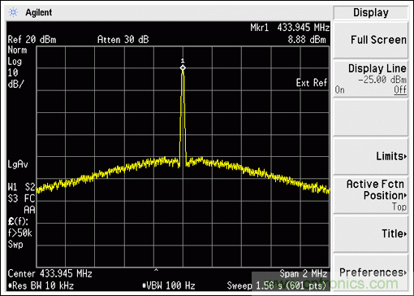Image resolution: width=414 pixels, height=296 pixels.
Task: Click the VBW 100 Hz label
Action: coord(169,285)
